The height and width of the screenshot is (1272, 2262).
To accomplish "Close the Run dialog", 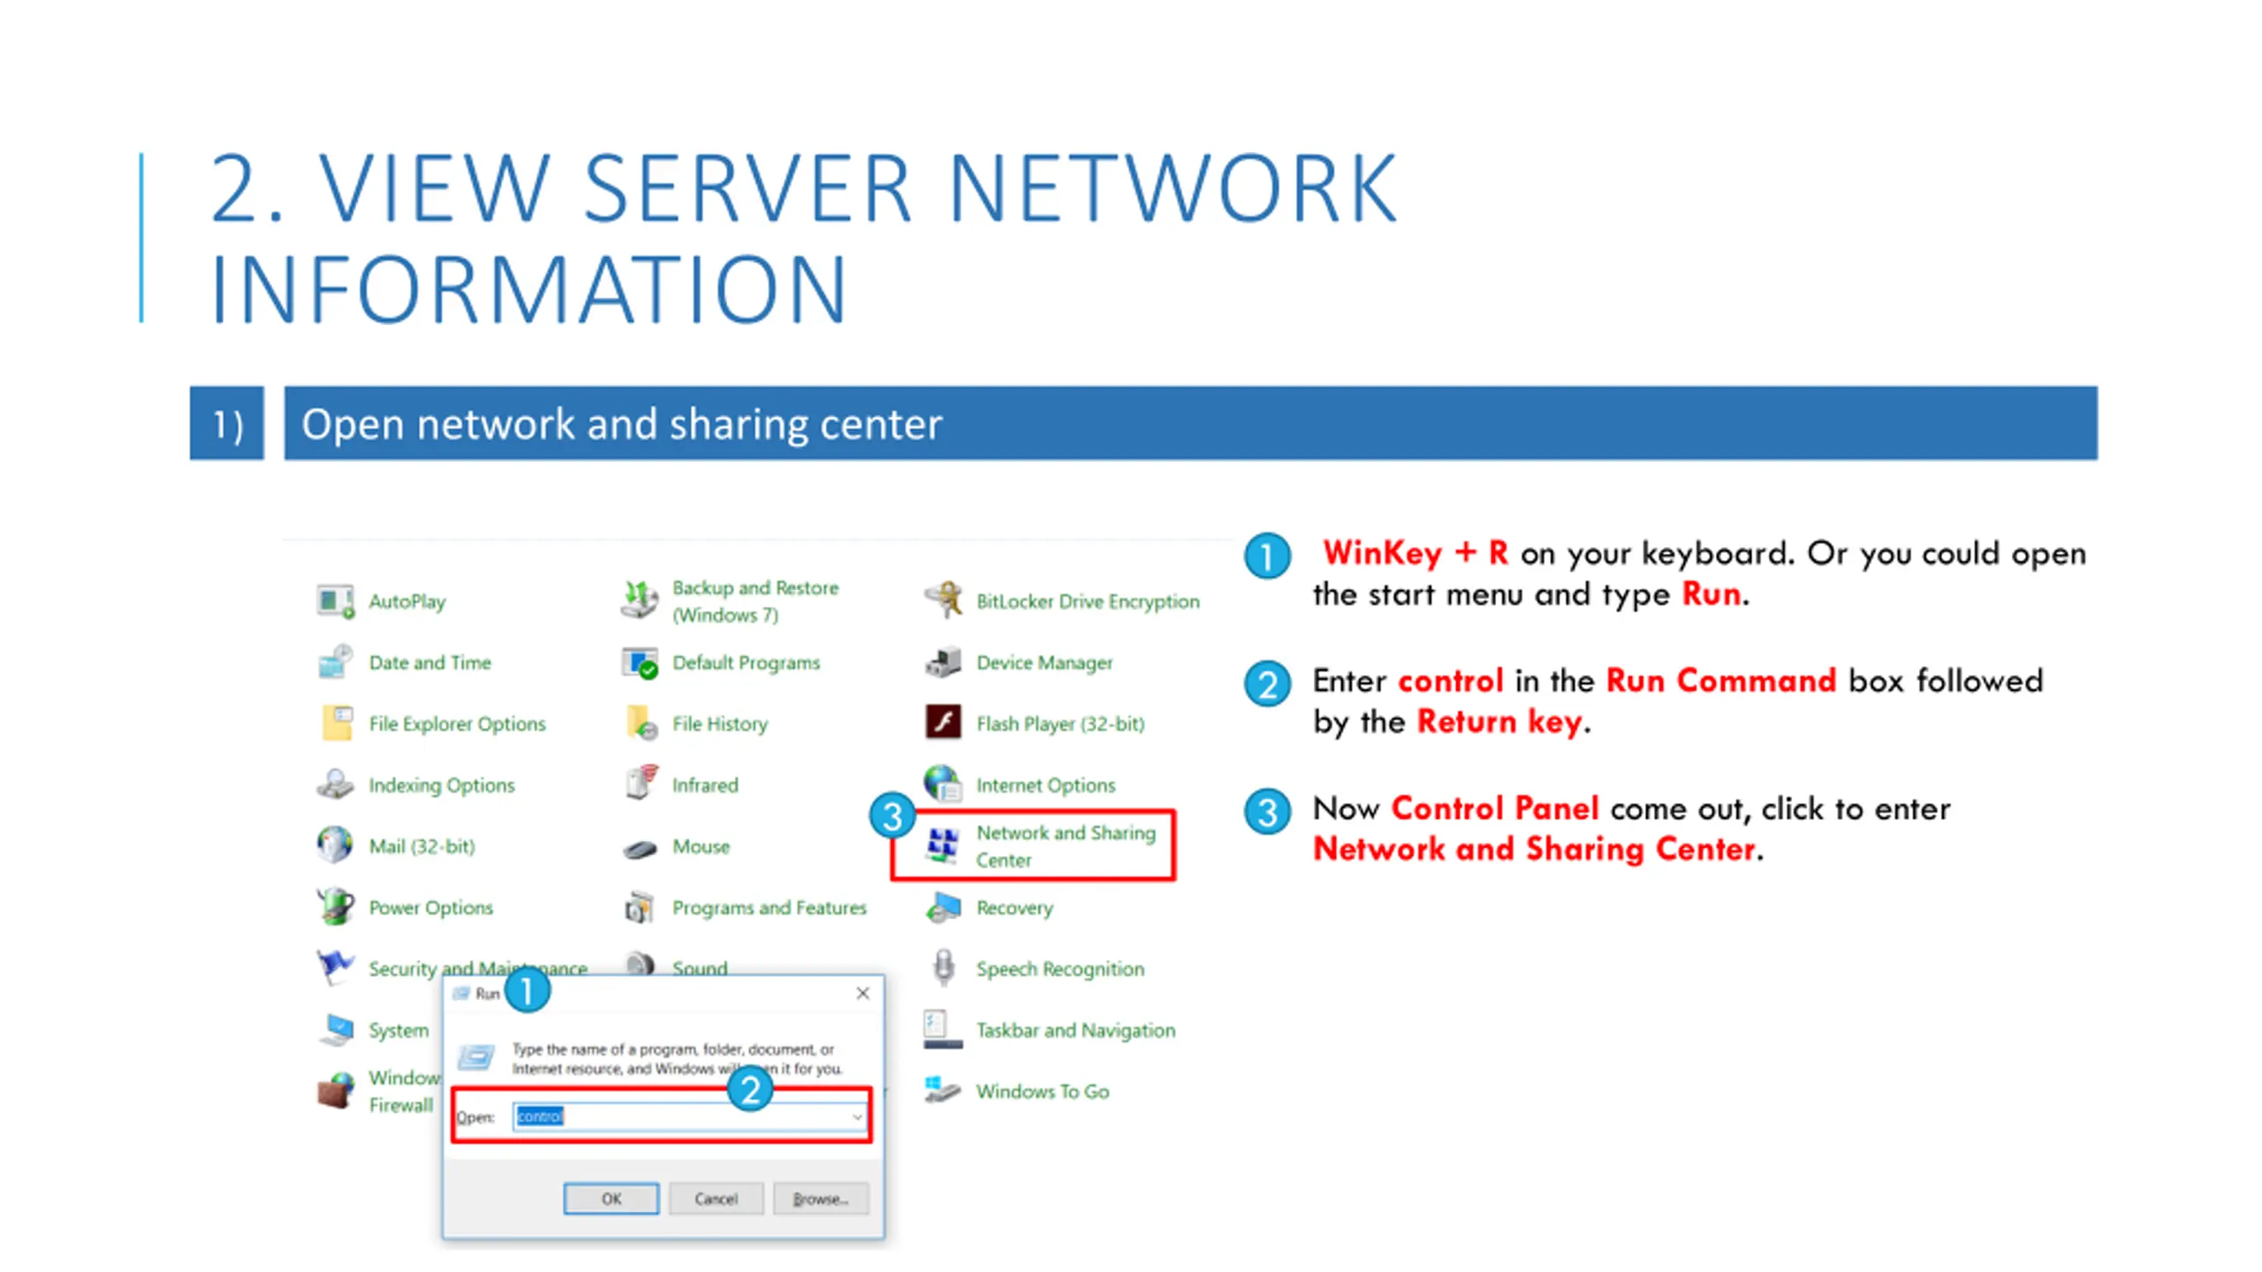I will [x=862, y=993].
